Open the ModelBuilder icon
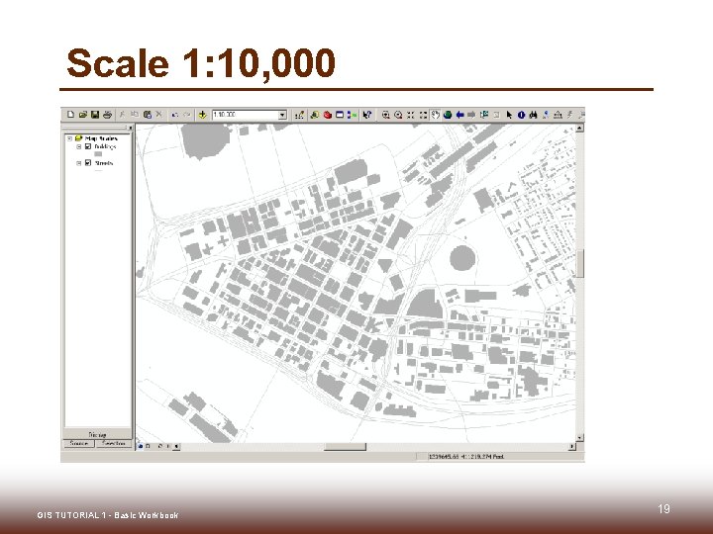This screenshot has width=713, height=534. pyautogui.click(x=352, y=115)
